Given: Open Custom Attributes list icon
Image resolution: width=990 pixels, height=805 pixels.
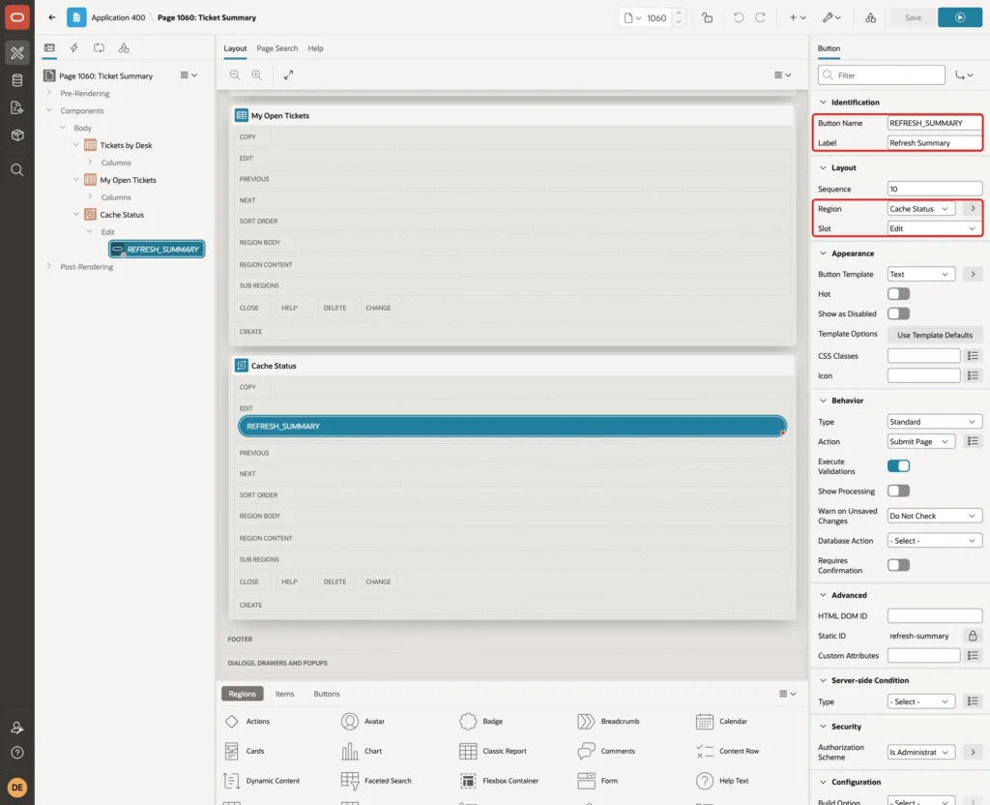Looking at the screenshot, I should [973, 655].
